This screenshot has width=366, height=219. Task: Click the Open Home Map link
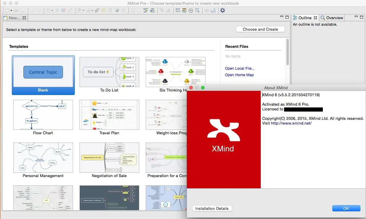click(239, 75)
